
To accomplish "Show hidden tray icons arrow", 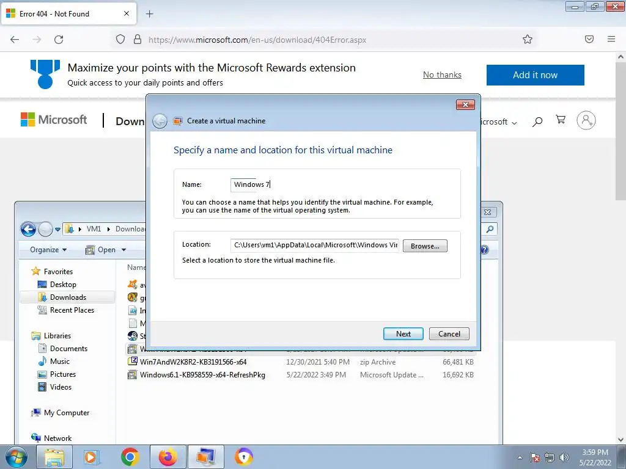I will point(520,457).
